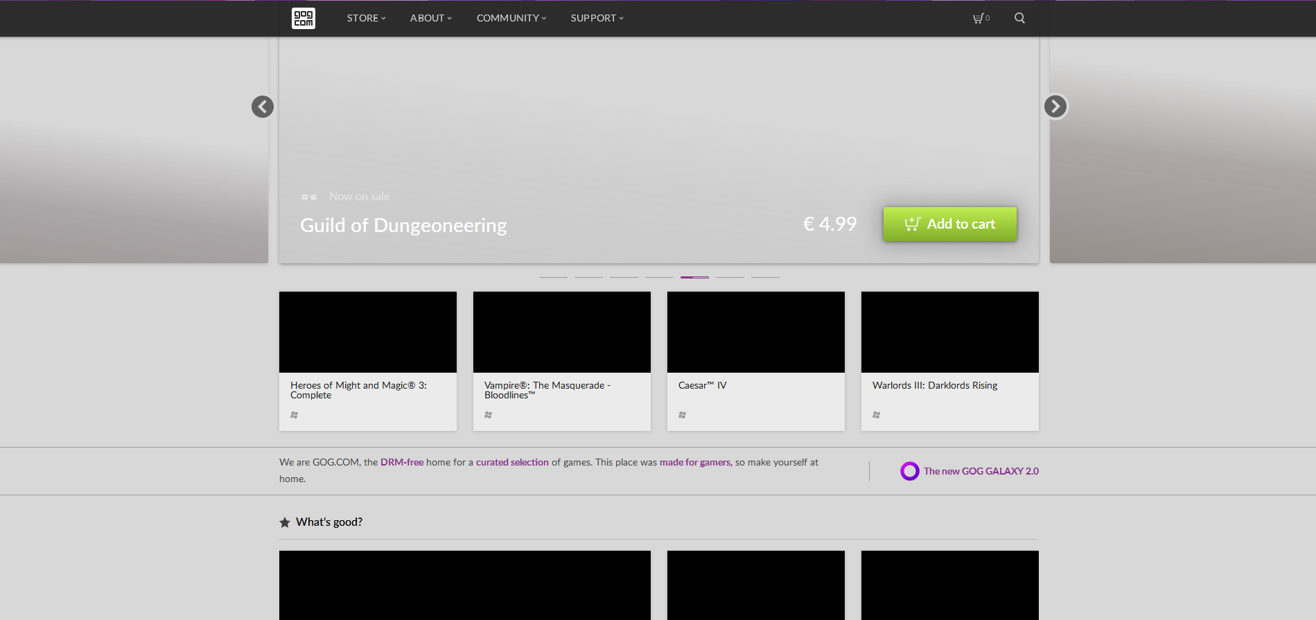Open Caesar IV game thumbnail
Viewport: 1316px width, 620px height.
(756, 332)
